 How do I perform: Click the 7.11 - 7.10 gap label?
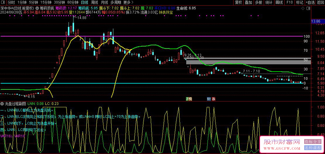pyautogui.click(x=252, y=71)
